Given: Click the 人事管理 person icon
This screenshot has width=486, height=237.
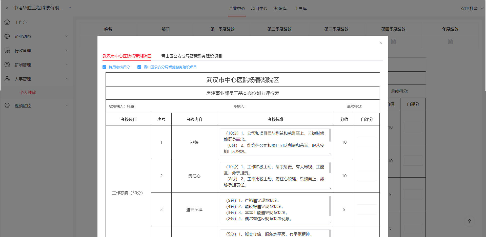Looking at the screenshot, I should point(7,79).
